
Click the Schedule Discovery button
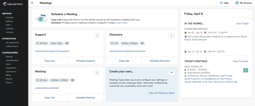(160, 61)
